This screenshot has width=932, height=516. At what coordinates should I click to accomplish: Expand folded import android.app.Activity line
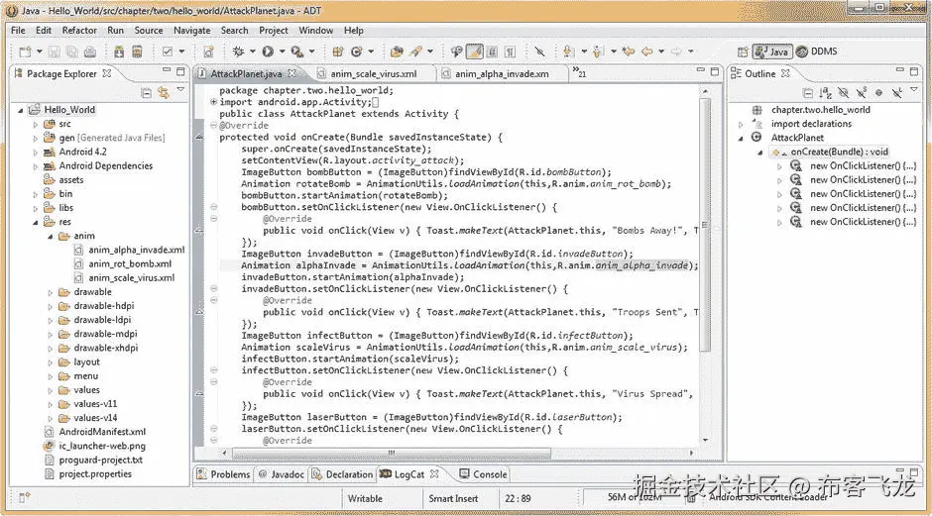point(213,102)
